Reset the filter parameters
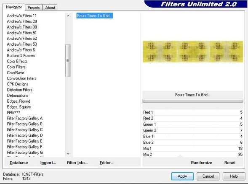Screen dimensions: 248x184 (230, 163)
